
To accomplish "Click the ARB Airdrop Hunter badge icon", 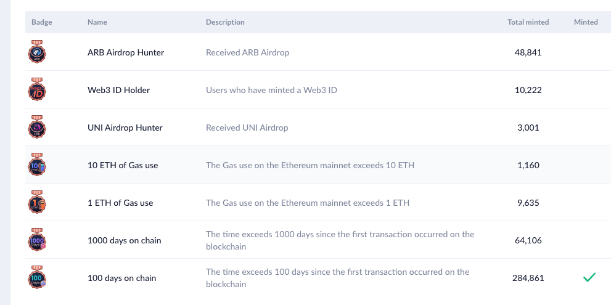I will (x=37, y=52).
